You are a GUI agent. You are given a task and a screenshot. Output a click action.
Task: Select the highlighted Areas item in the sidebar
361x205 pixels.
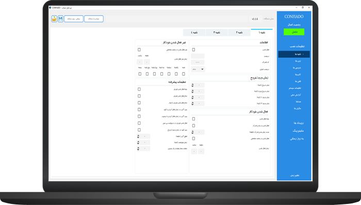(294, 54)
